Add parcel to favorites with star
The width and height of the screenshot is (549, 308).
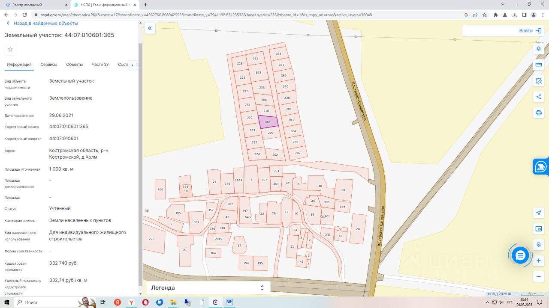(10, 50)
